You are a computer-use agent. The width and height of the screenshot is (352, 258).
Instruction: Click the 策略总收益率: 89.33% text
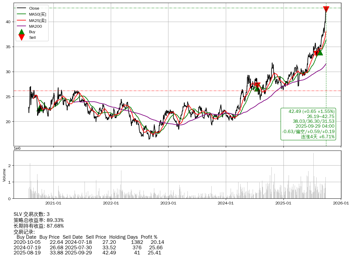[39, 220]
